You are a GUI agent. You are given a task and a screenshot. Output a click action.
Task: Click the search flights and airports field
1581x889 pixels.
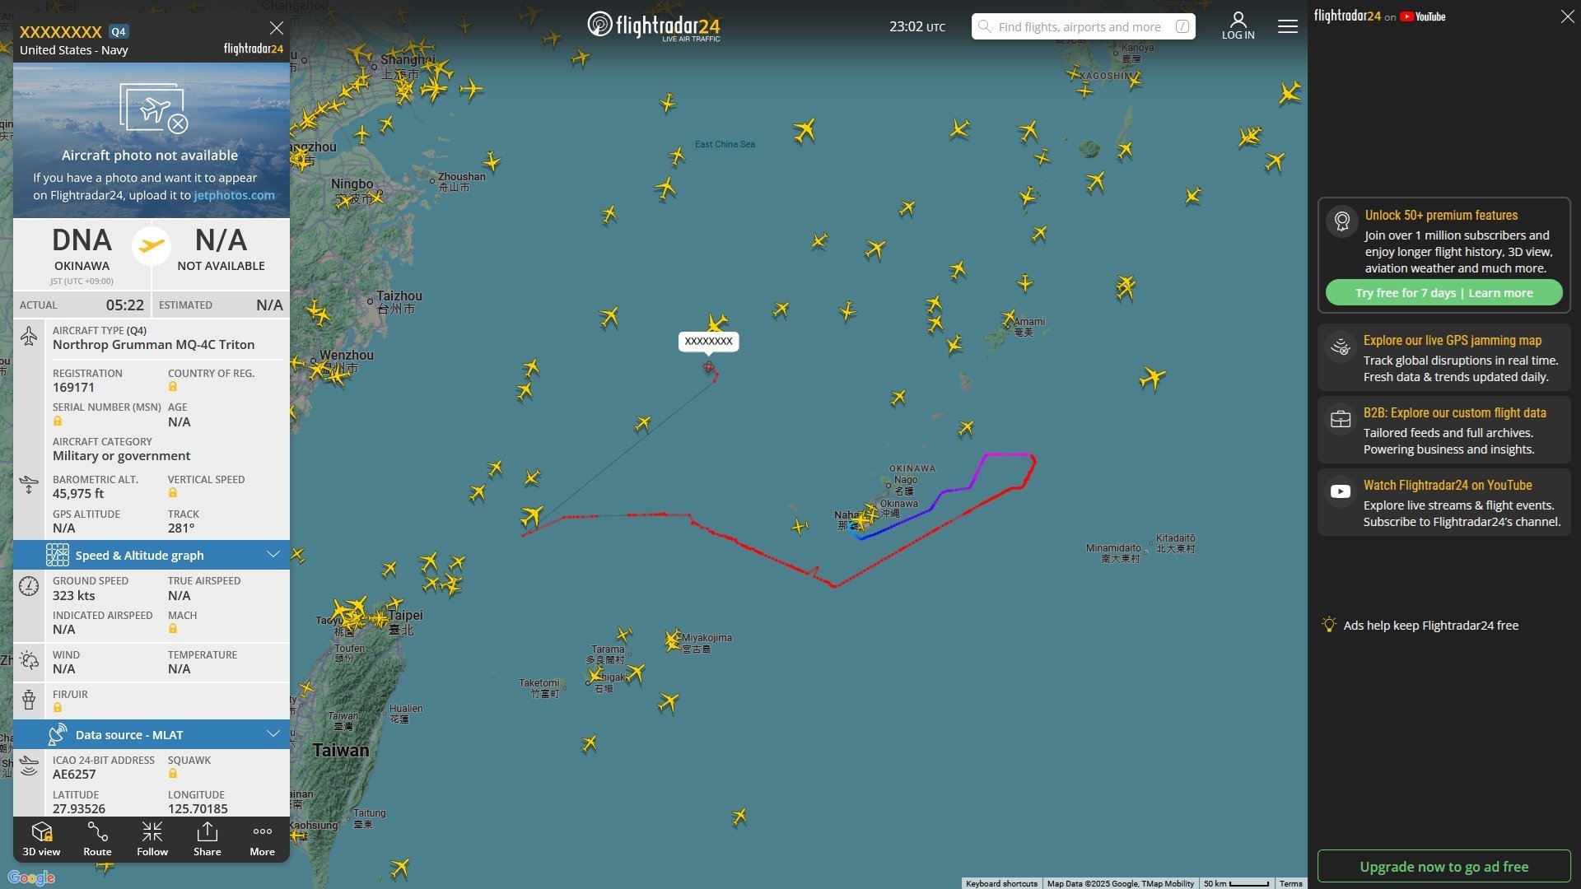[1083, 26]
